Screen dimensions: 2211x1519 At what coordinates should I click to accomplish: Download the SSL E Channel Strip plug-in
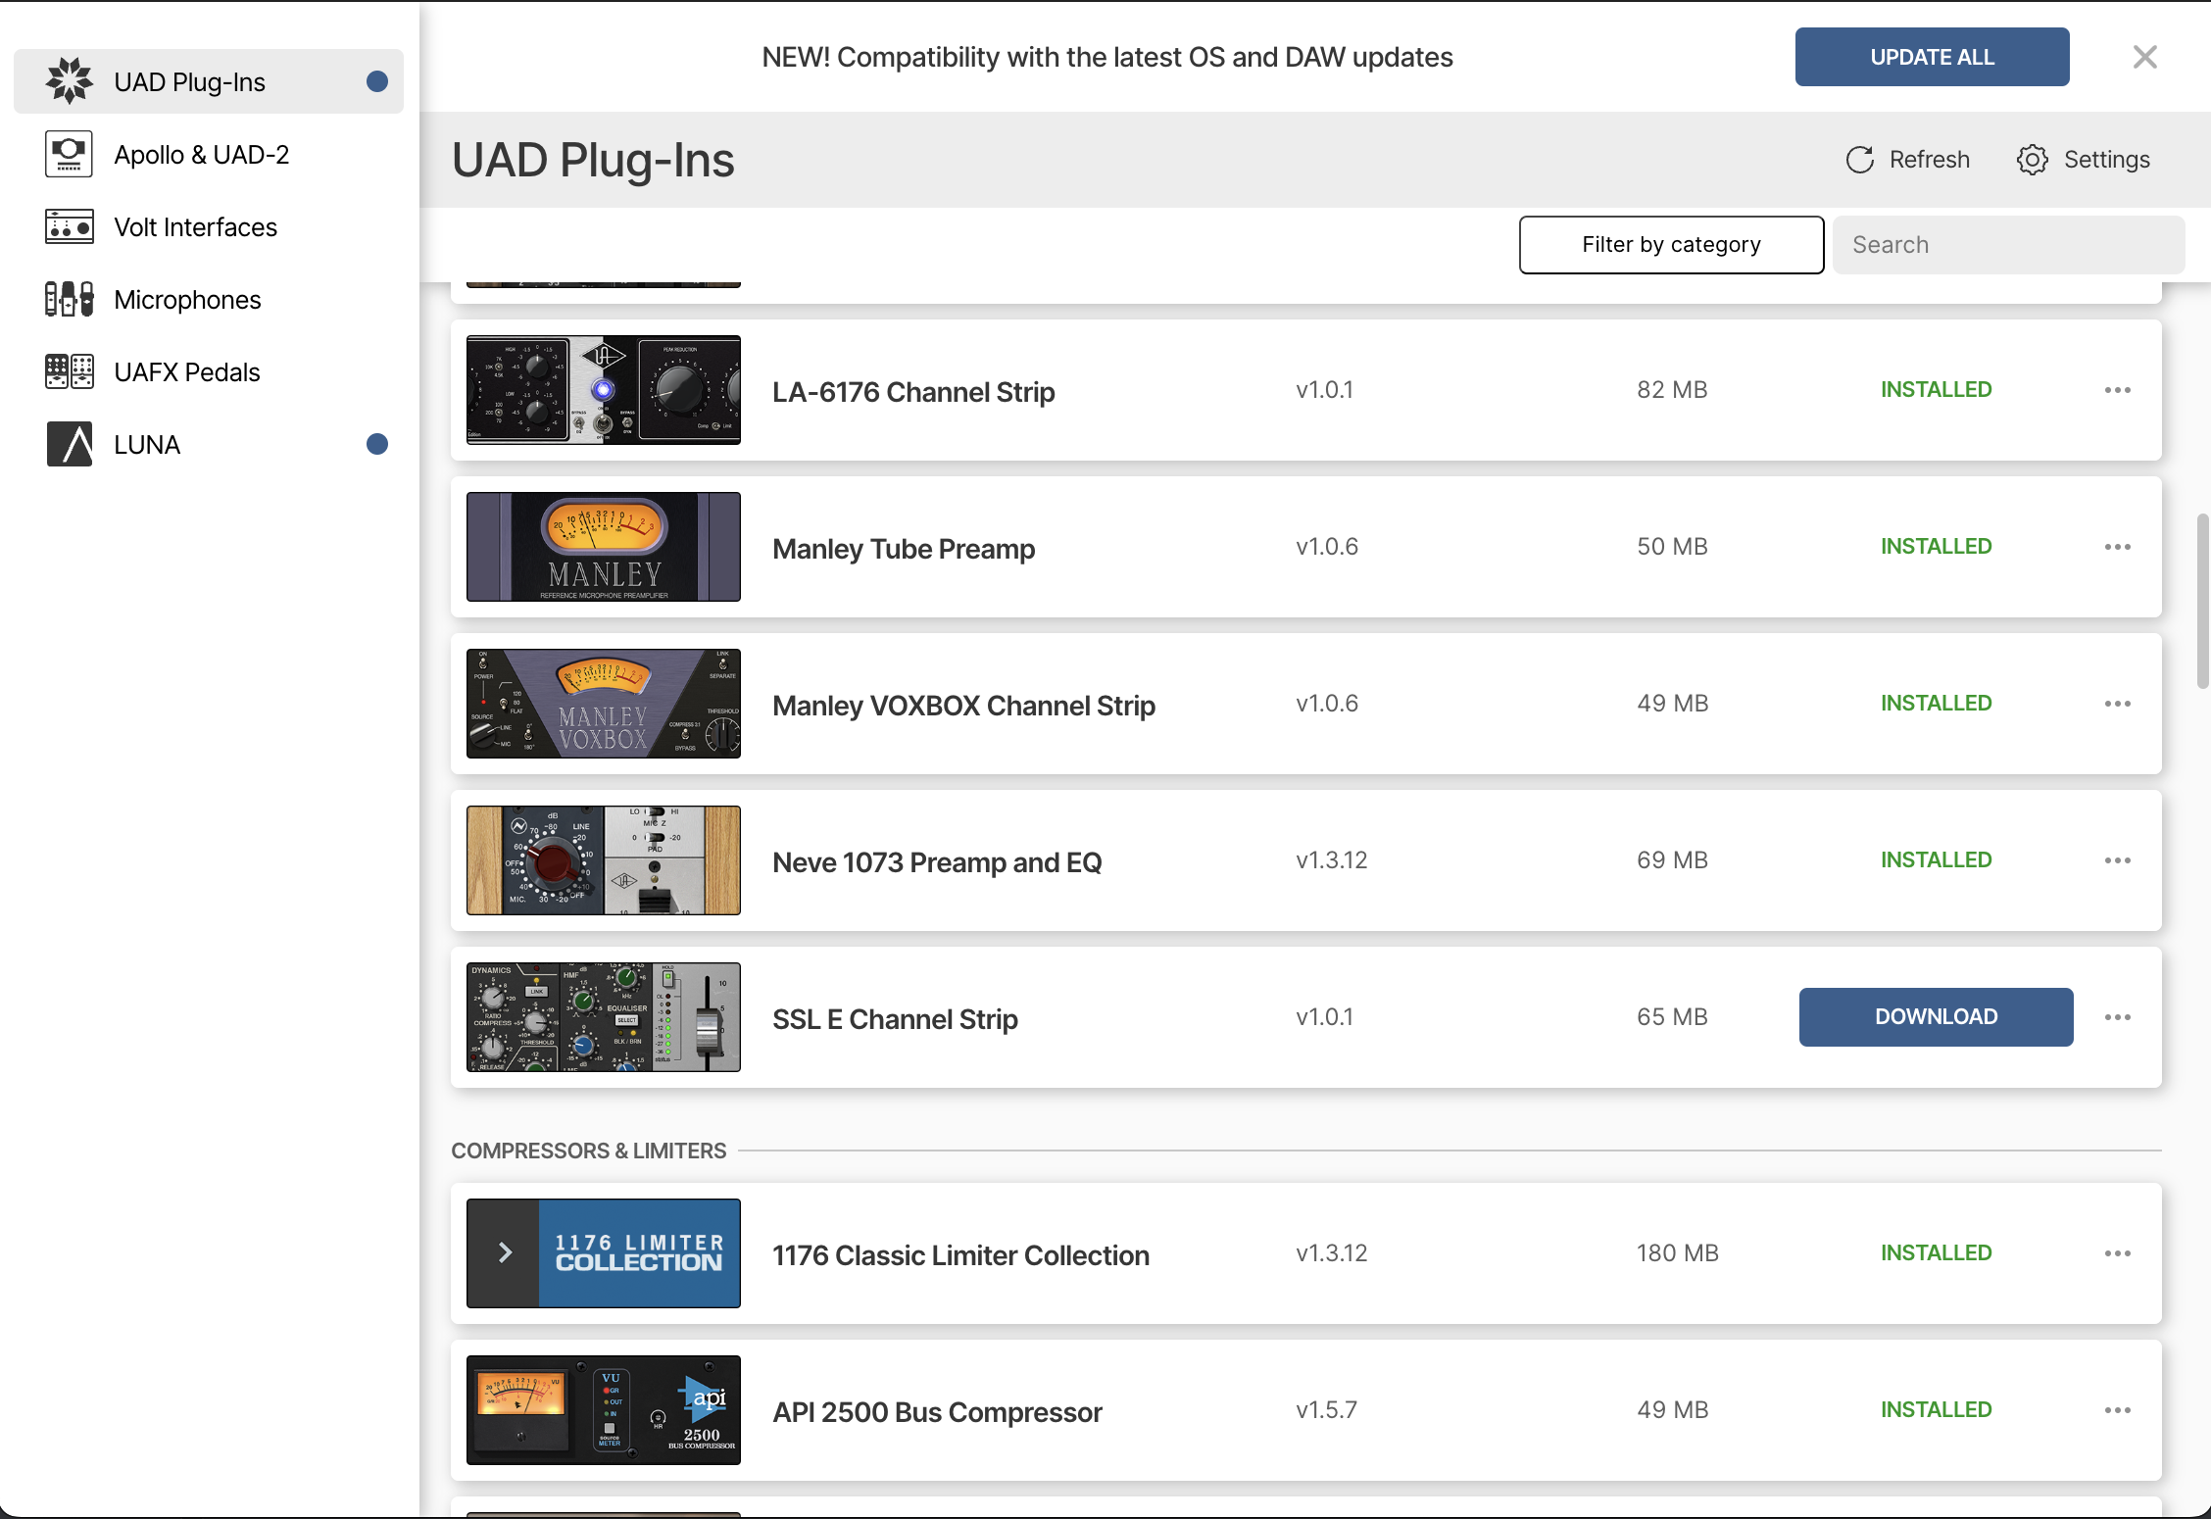pos(1936,1017)
